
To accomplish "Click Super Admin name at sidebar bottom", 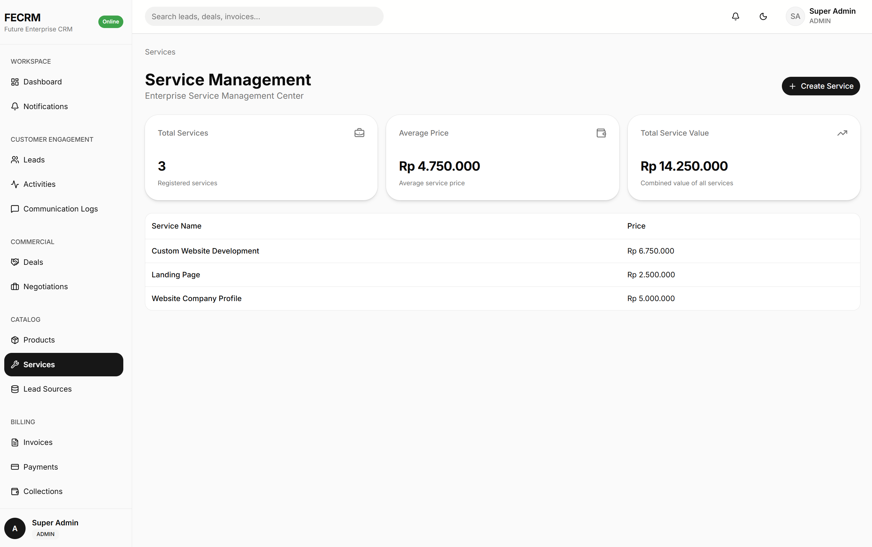I will click(55, 522).
